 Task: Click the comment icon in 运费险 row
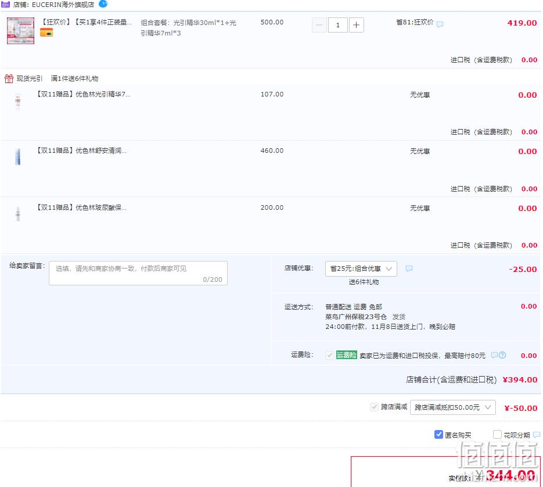tap(495, 355)
